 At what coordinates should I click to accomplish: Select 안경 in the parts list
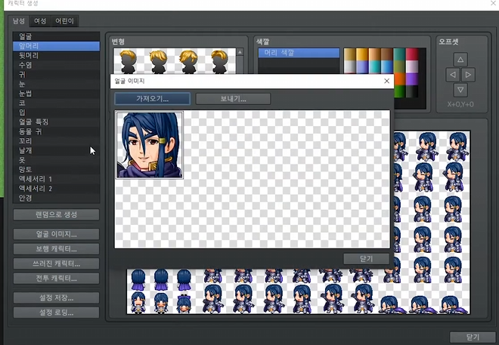pyautogui.click(x=57, y=198)
